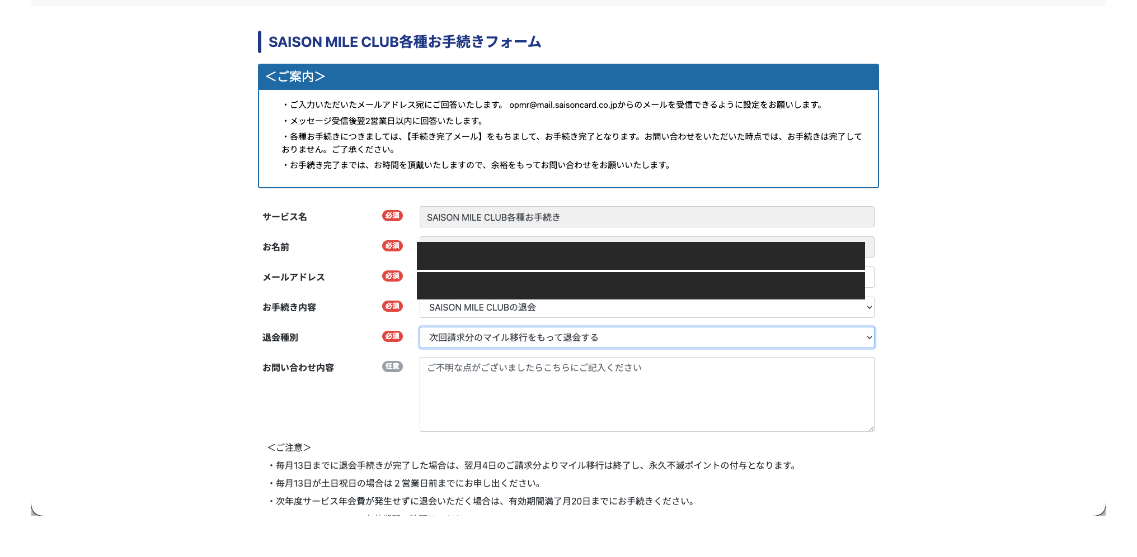
Task: Click the 必須 badge next to メールアドレス
Action: 392,276
